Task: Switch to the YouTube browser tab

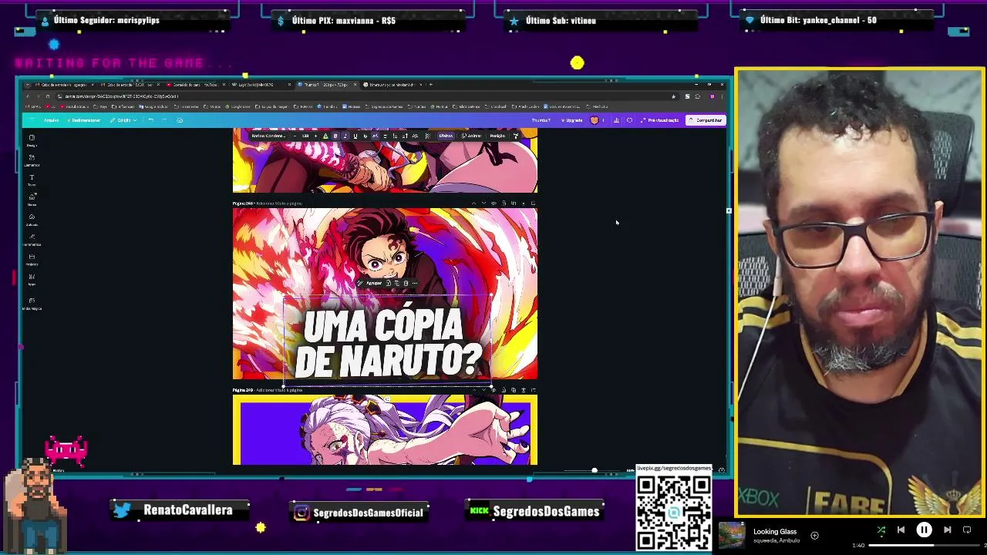Action: (x=196, y=84)
